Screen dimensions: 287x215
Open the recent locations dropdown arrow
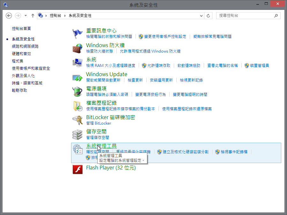click(x=26, y=16)
